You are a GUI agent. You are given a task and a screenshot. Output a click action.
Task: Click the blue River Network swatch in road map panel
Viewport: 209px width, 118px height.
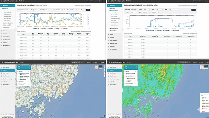(x=20, y=75)
